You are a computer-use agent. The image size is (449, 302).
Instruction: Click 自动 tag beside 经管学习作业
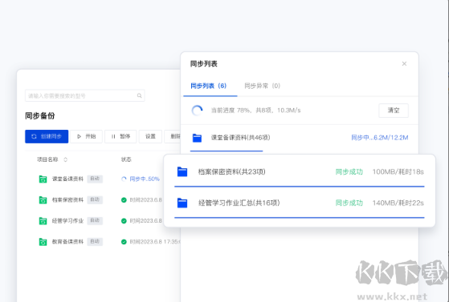pyautogui.click(x=95, y=220)
